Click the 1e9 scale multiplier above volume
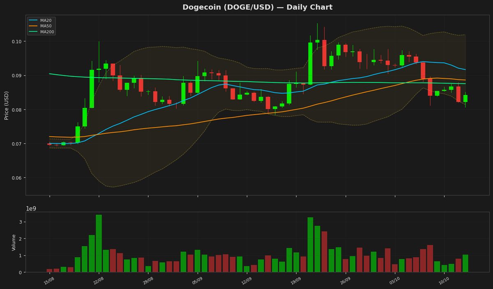493x289 pixels. coord(31,209)
